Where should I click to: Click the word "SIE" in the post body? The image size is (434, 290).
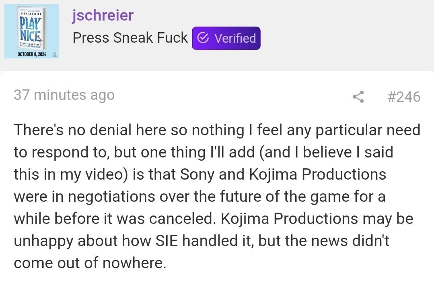[167, 240]
